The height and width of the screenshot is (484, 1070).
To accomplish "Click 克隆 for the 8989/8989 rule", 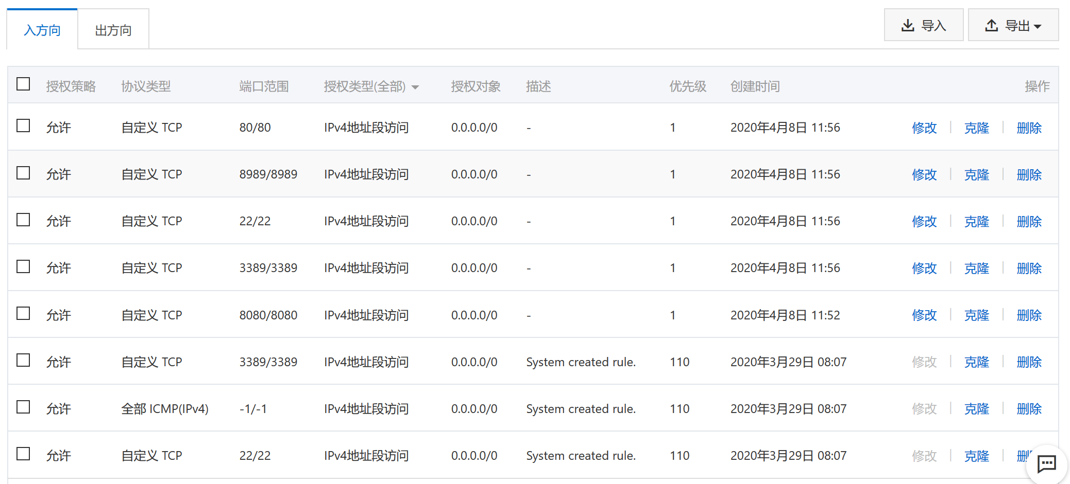I will pyautogui.click(x=977, y=174).
